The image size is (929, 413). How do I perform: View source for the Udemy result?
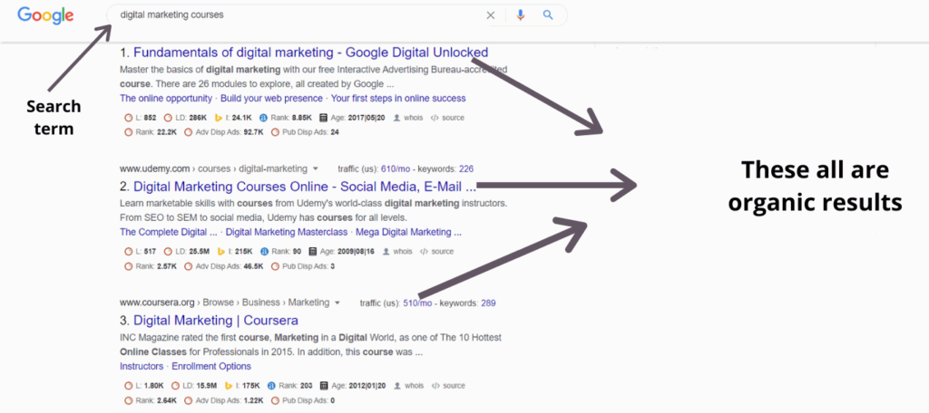point(436,252)
